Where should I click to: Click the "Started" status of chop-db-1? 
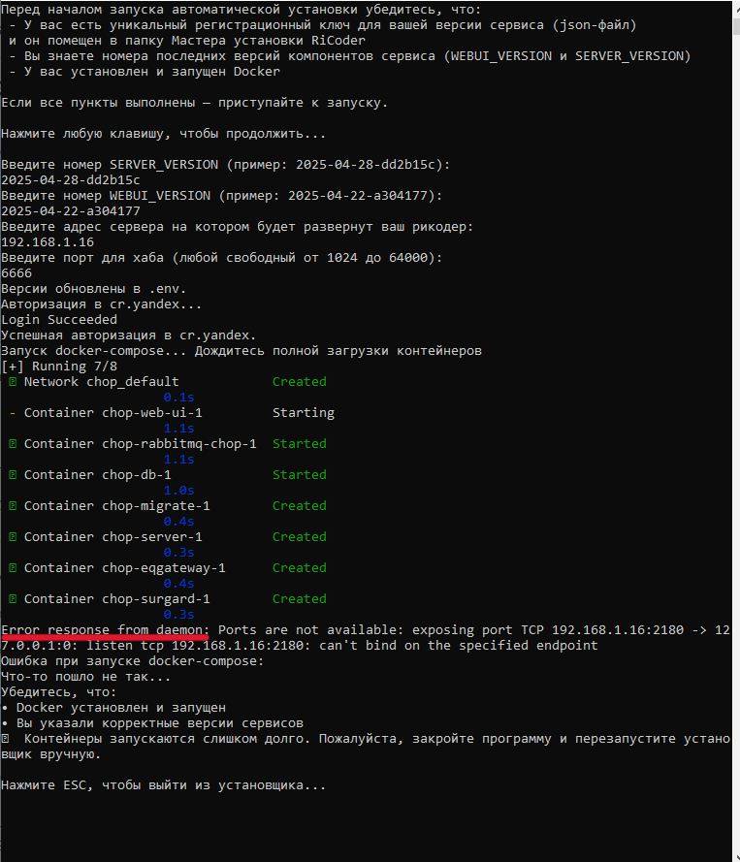[299, 475]
